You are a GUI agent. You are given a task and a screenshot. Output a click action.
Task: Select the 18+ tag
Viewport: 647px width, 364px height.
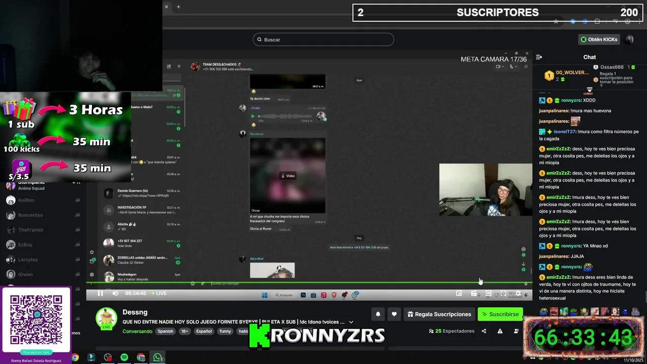(x=184, y=331)
